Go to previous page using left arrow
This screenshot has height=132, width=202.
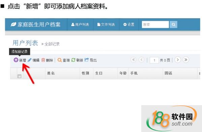pos(141,60)
